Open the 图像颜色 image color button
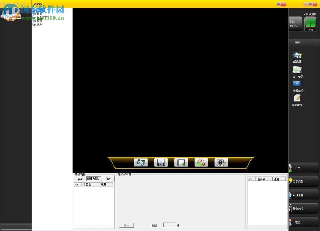The image size is (320, 231). click(x=303, y=181)
